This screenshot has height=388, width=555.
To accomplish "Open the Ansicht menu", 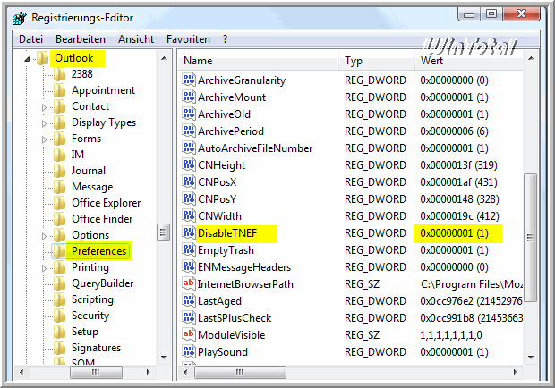I will point(136,39).
